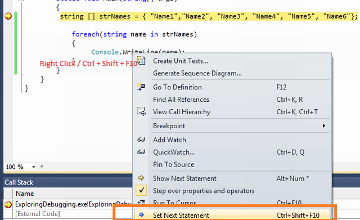Click the Add Watch glasses icon
This screenshot has height=220, width=360.
[x=141, y=140]
